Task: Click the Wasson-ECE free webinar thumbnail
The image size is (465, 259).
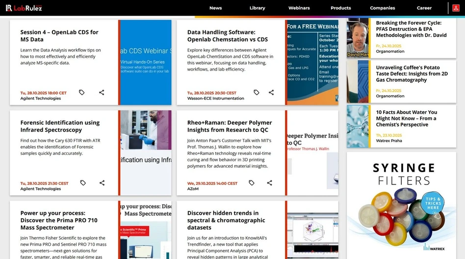Action: pyautogui.click(x=312, y=62)
